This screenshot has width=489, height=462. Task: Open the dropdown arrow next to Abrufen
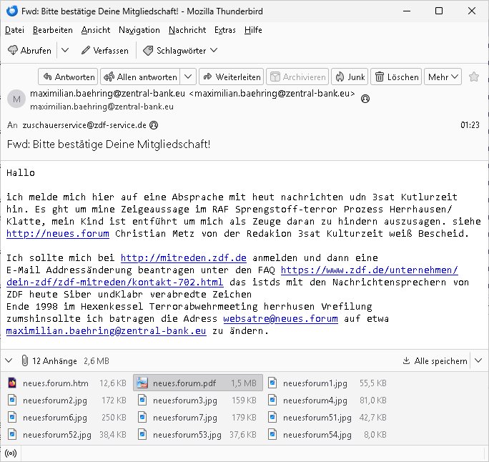click(x=65, y=50)
